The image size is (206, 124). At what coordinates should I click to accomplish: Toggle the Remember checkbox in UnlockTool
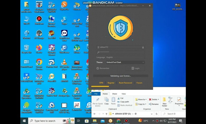pyautogui.click(x=98, y=68)
